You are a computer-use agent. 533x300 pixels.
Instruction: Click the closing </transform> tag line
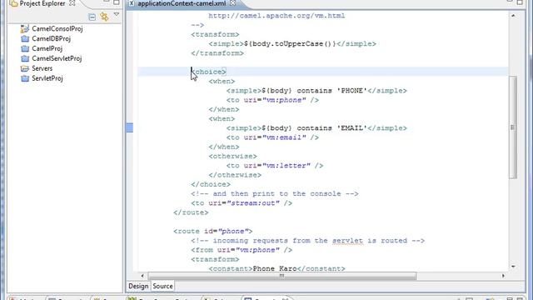217,53
